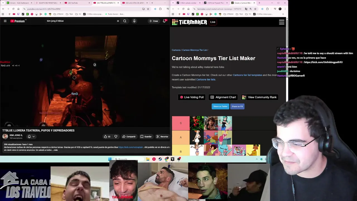357x201 pixels.
Task: Close the Create a Cartoon Mommys tab
Action: click(x=254, y=3)
